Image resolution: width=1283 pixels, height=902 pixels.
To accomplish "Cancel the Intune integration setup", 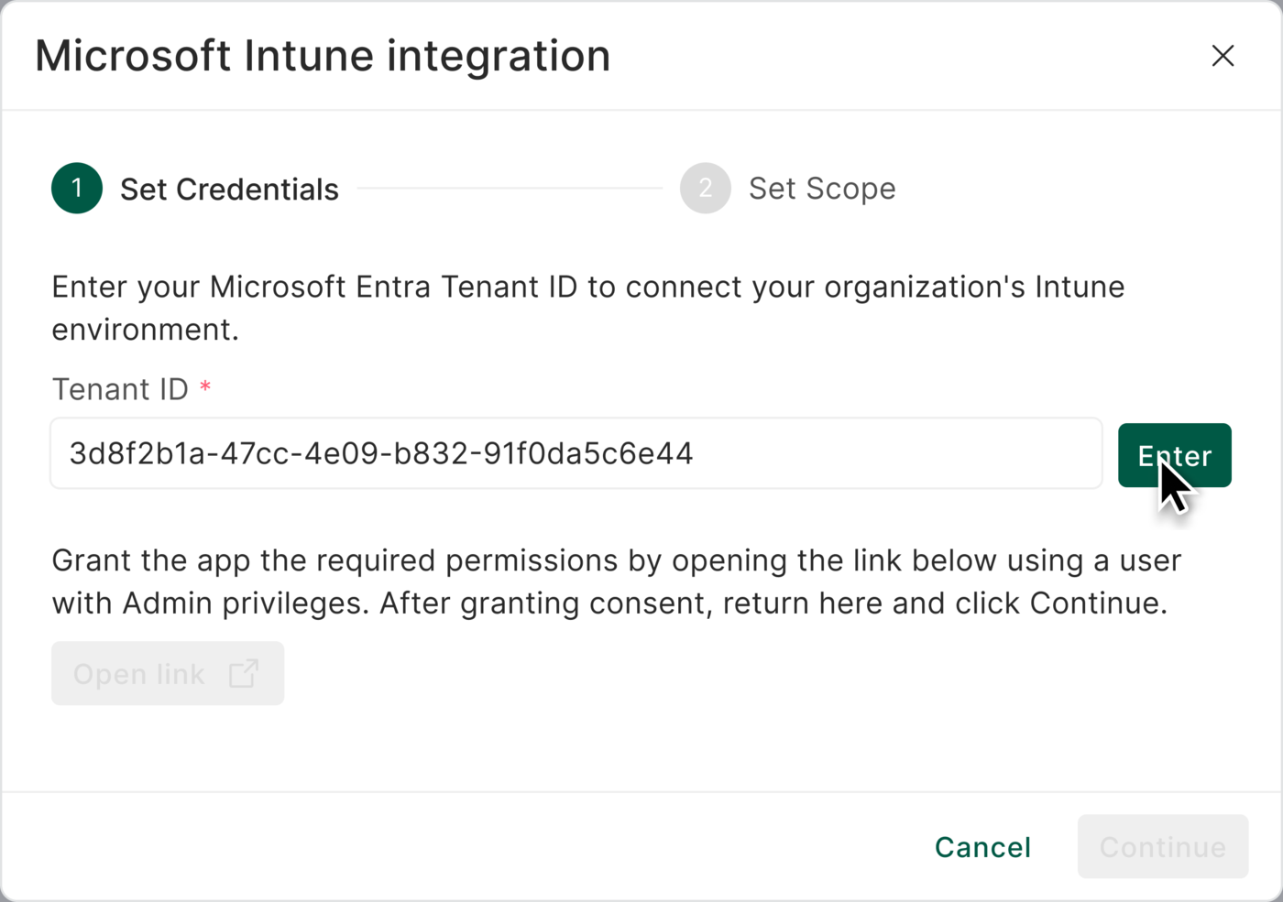I will [982, 847].
